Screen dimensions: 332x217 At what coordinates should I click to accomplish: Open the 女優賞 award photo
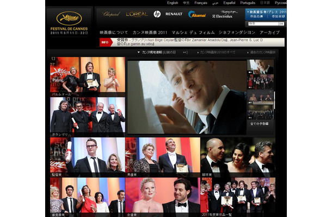pos(163,197)
